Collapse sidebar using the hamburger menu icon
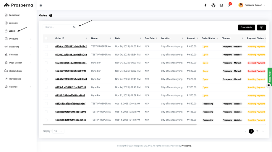Screen dimensions: 272x152 pyautogui.click(x=41, y=5)
